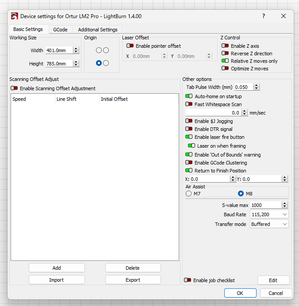299x306 pixels.
Task: Expand the Transfer mode dropdown
Action: [269, 224]
